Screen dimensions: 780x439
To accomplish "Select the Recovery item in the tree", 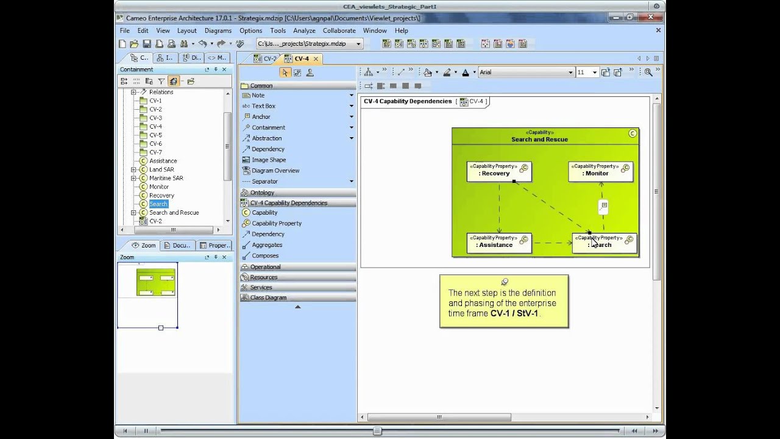I will click(161, 196).
